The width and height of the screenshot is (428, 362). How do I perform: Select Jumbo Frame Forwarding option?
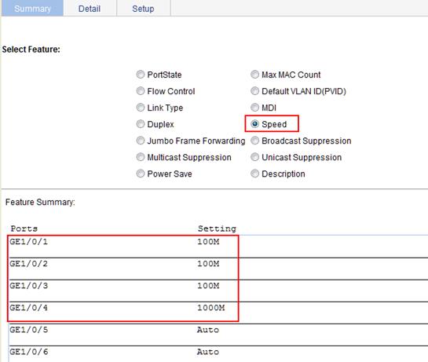(x=141, y=141)
